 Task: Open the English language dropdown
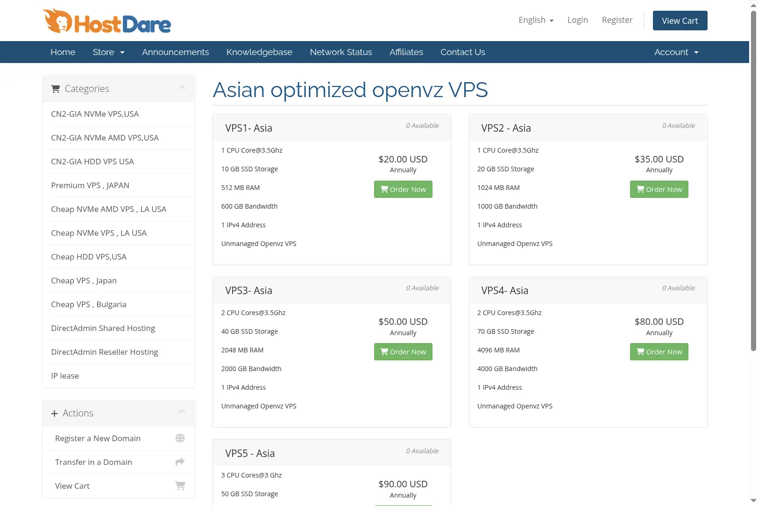[536, 20]
